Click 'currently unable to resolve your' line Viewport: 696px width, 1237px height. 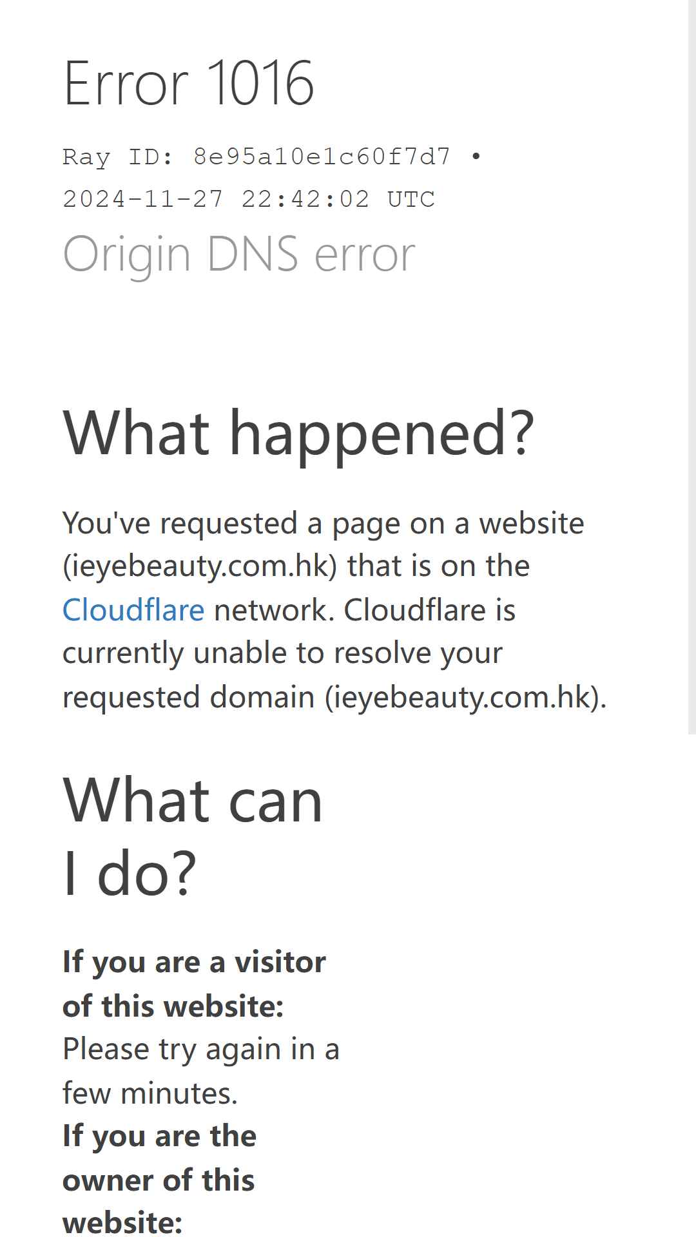(282, 653)
